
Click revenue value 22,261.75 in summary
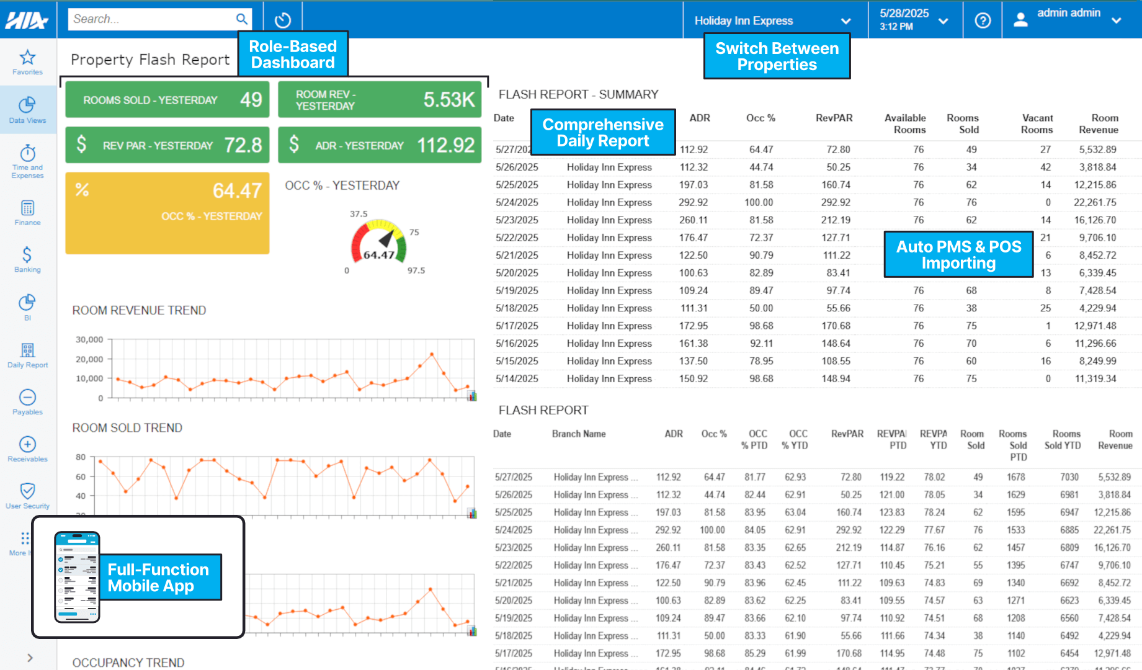click(x=1095, y=202)
